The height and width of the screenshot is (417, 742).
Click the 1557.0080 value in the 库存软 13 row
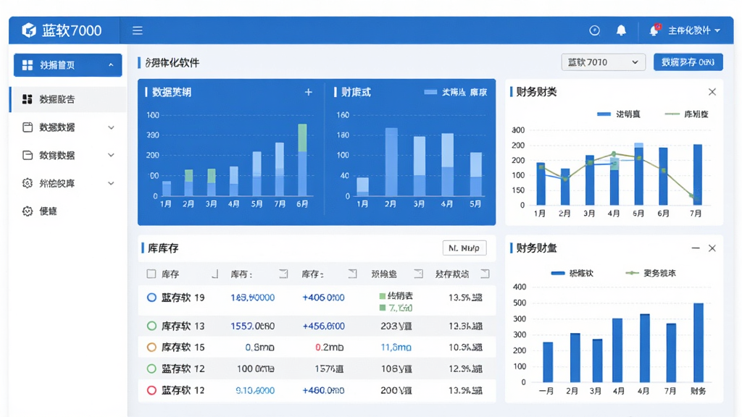pyautogui.click(x=253, y=326)
